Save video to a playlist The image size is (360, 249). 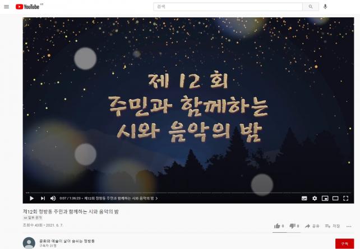click(333, 226)
